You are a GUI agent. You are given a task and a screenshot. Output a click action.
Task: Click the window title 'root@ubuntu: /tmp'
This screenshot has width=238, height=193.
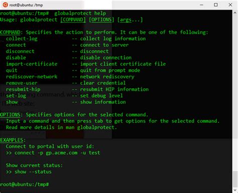26,5
